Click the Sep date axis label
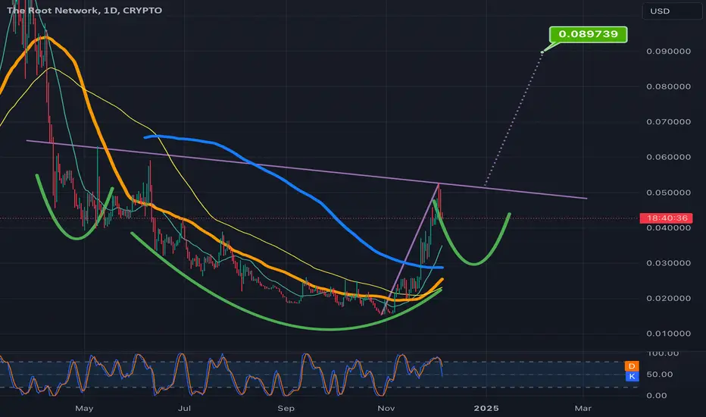This screenshot has height=417, width=706. 286,409
